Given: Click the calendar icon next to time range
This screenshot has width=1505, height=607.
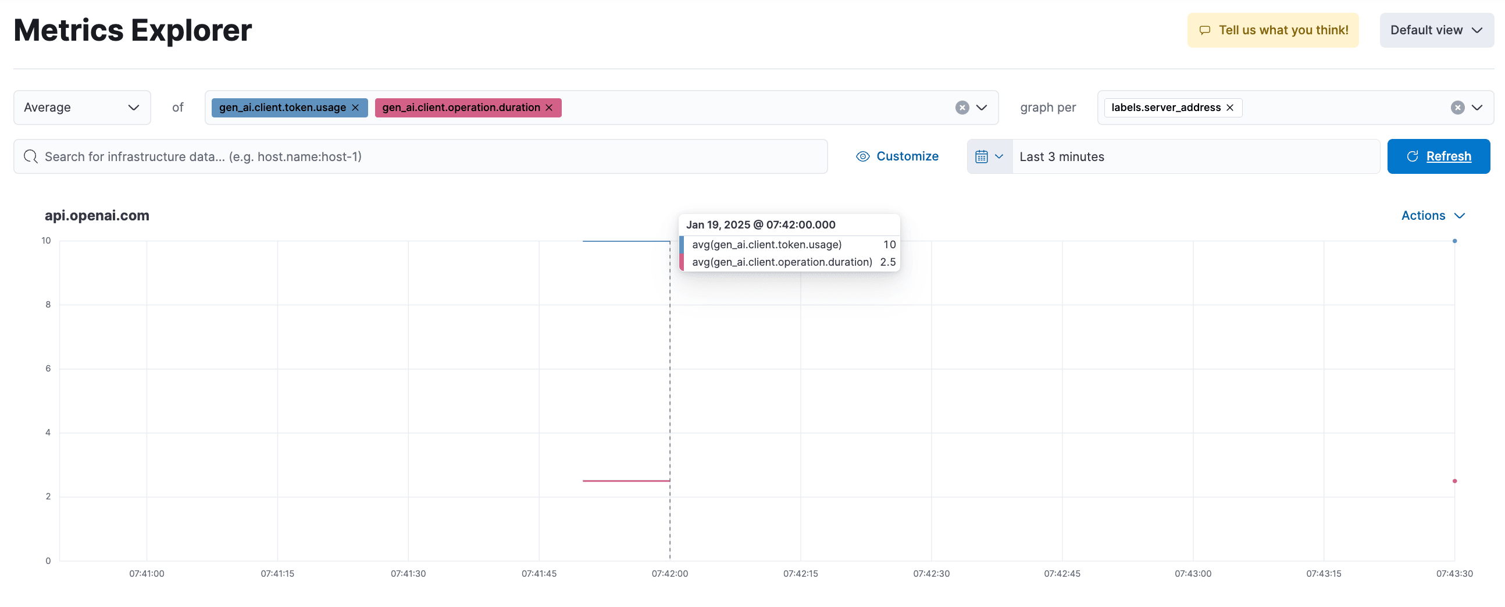Looking at the screenshot, I should coord(982,156).
